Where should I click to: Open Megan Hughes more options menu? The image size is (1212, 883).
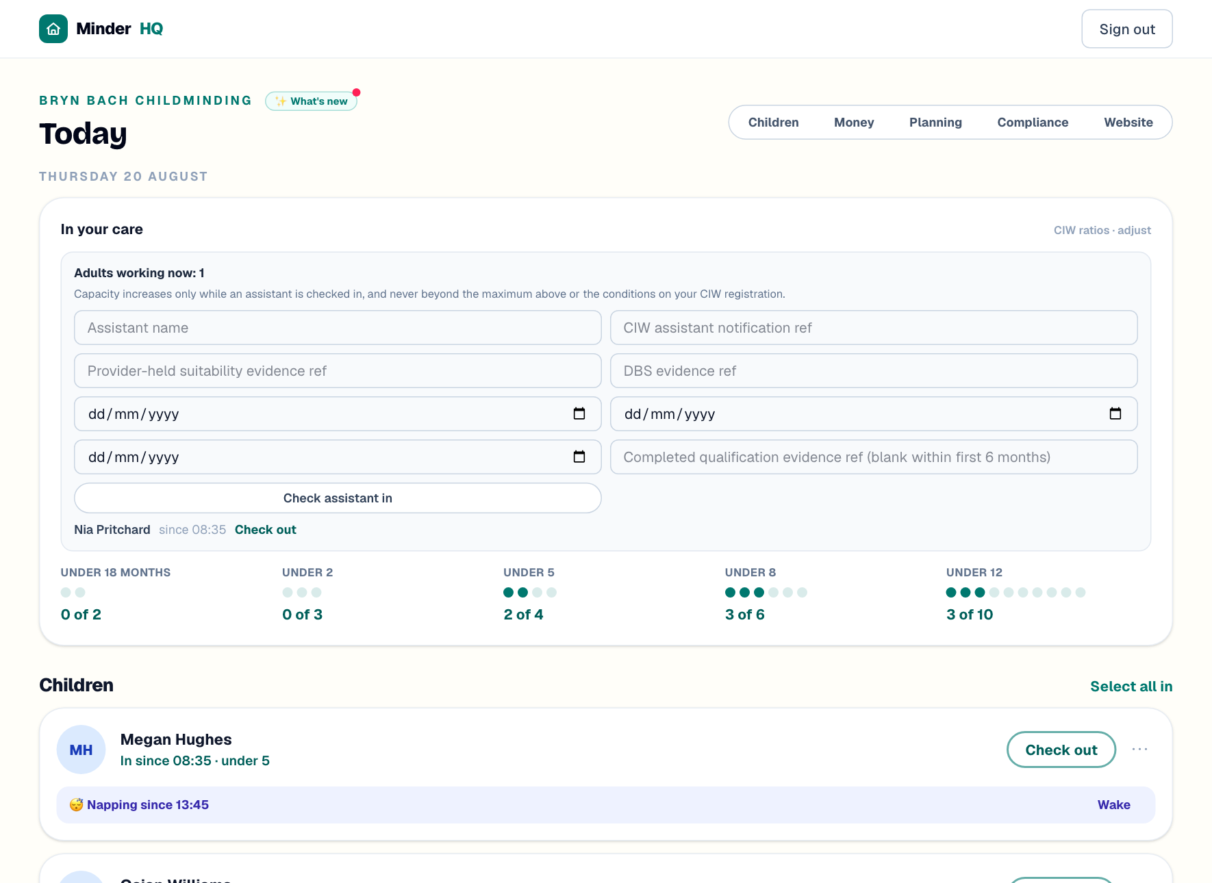click(1140, 750)
